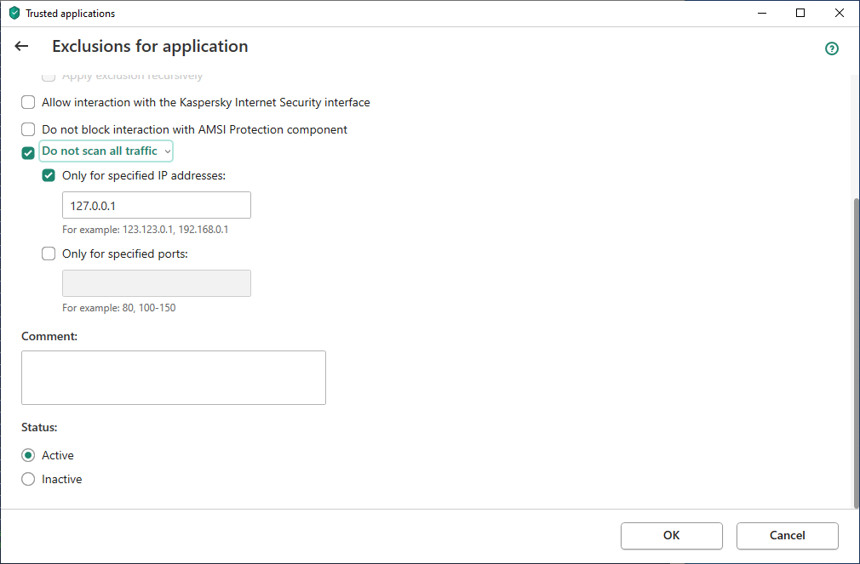Screen dimensions: 860x564
Task: Maximize the Trusted applications window
Action: (800, 13)
